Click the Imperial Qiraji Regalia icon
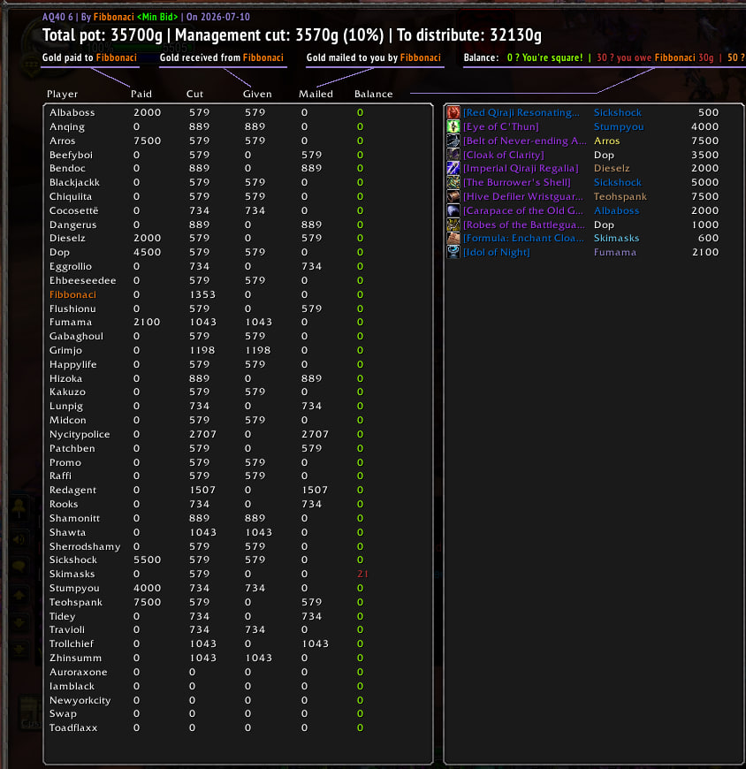Image resolution: width=746 pixels, height=769 pixels. pyautogui.click(x=453, y=168)
